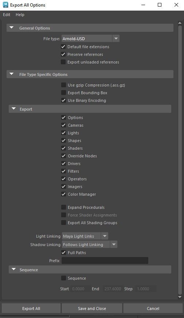Click the Maya app icon in title bar
The width and height of the screenshot is (184, 318).
point(5,5)
